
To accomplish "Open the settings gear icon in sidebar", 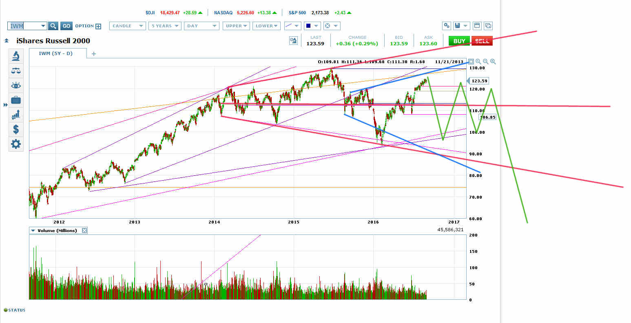I will [16, 144].
